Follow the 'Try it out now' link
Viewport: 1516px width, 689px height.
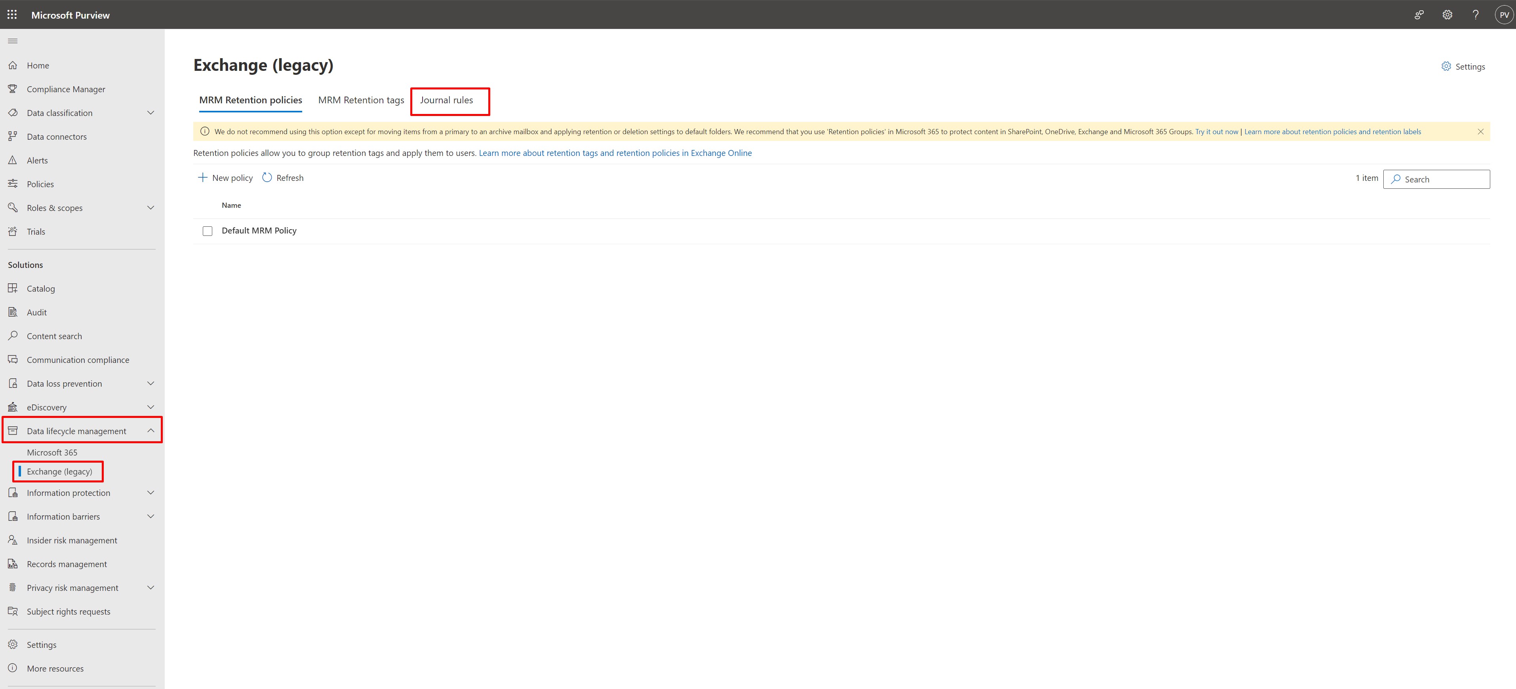pyautogui.click(x=1217, y=132)
